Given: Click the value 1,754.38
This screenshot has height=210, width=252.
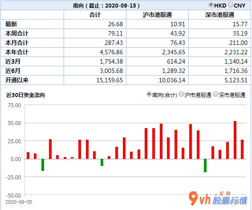Looking at the screenshot, I should coord(111,61).
